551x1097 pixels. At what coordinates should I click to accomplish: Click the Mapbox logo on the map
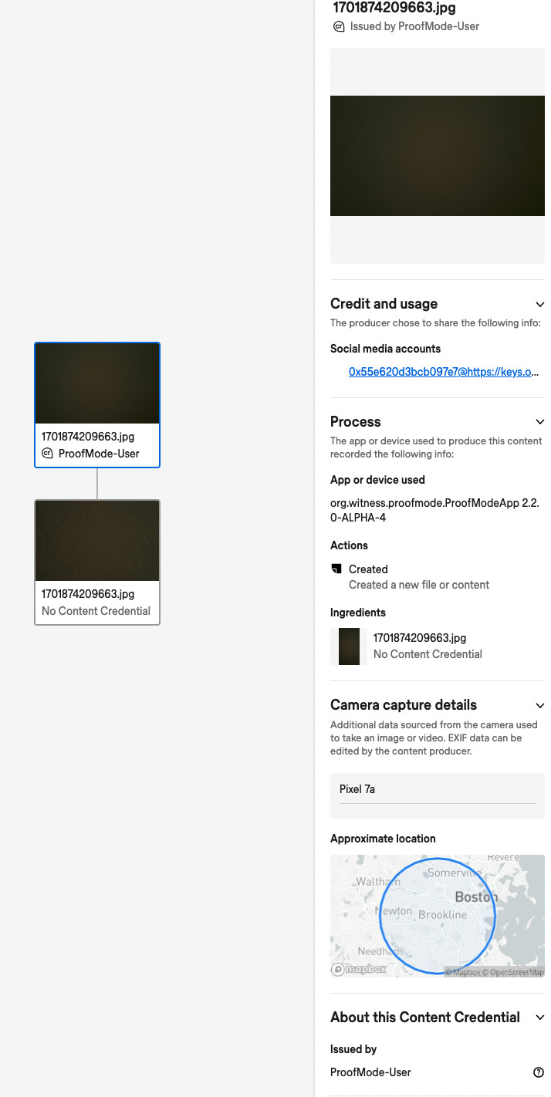[359, 969]
